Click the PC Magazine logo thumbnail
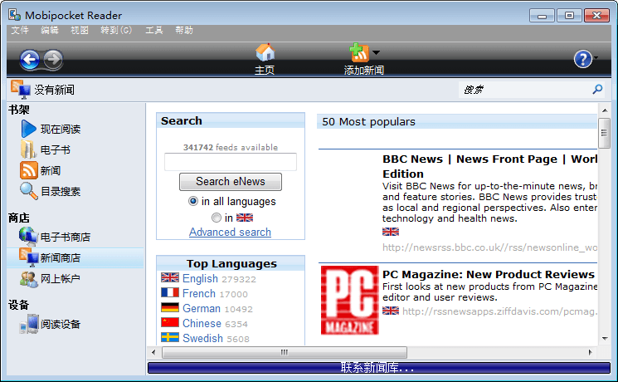 pyautogui.click(x=349, y=301)
